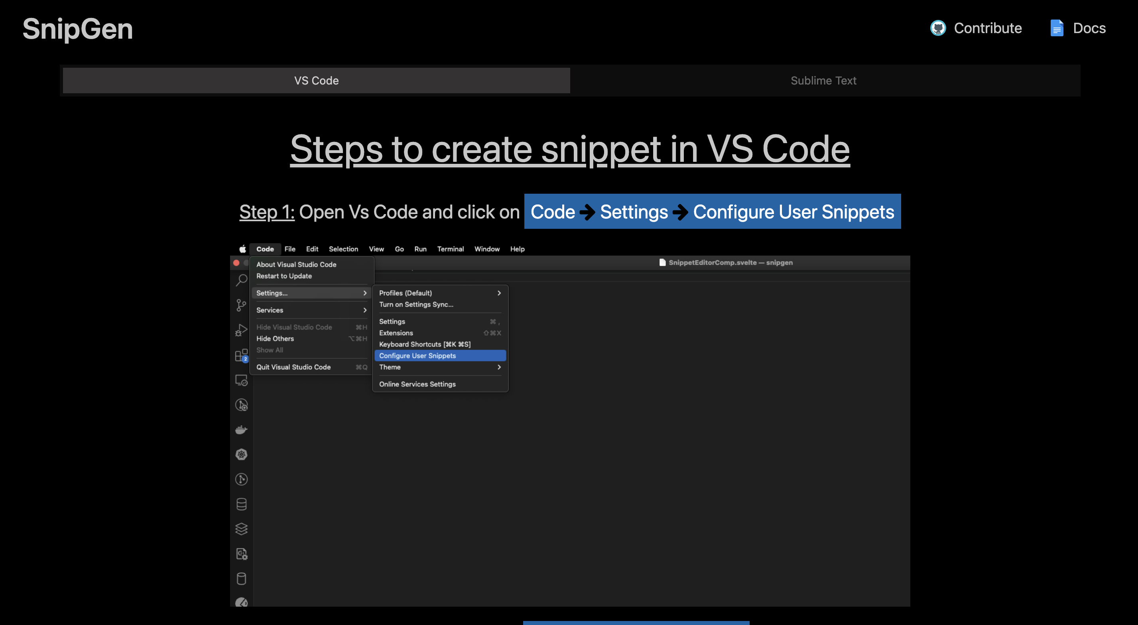This screenshot has width=1138, height=625.
Task: Click 'Configure User Snippets' in the blue highlighted path
Action: point(793,212)
